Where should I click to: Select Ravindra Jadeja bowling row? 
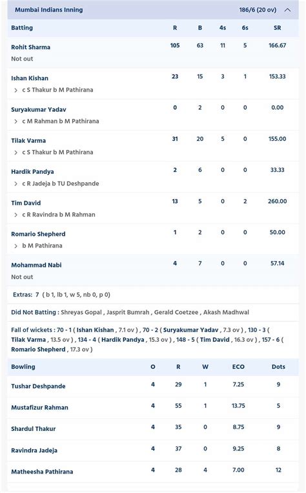(153, 450)
